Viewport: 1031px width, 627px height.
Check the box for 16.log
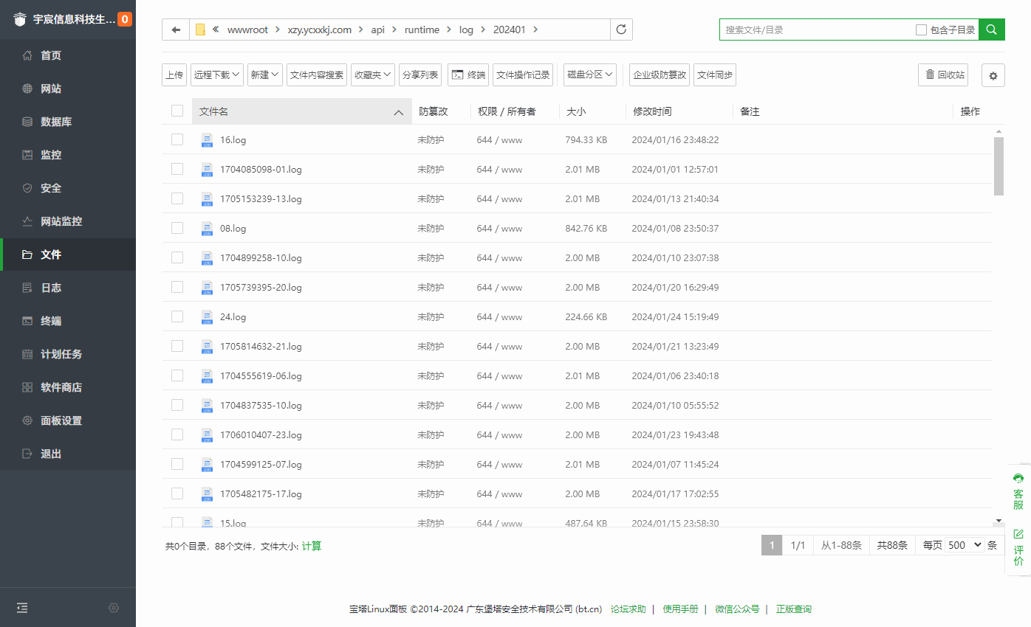pos(177,139)
